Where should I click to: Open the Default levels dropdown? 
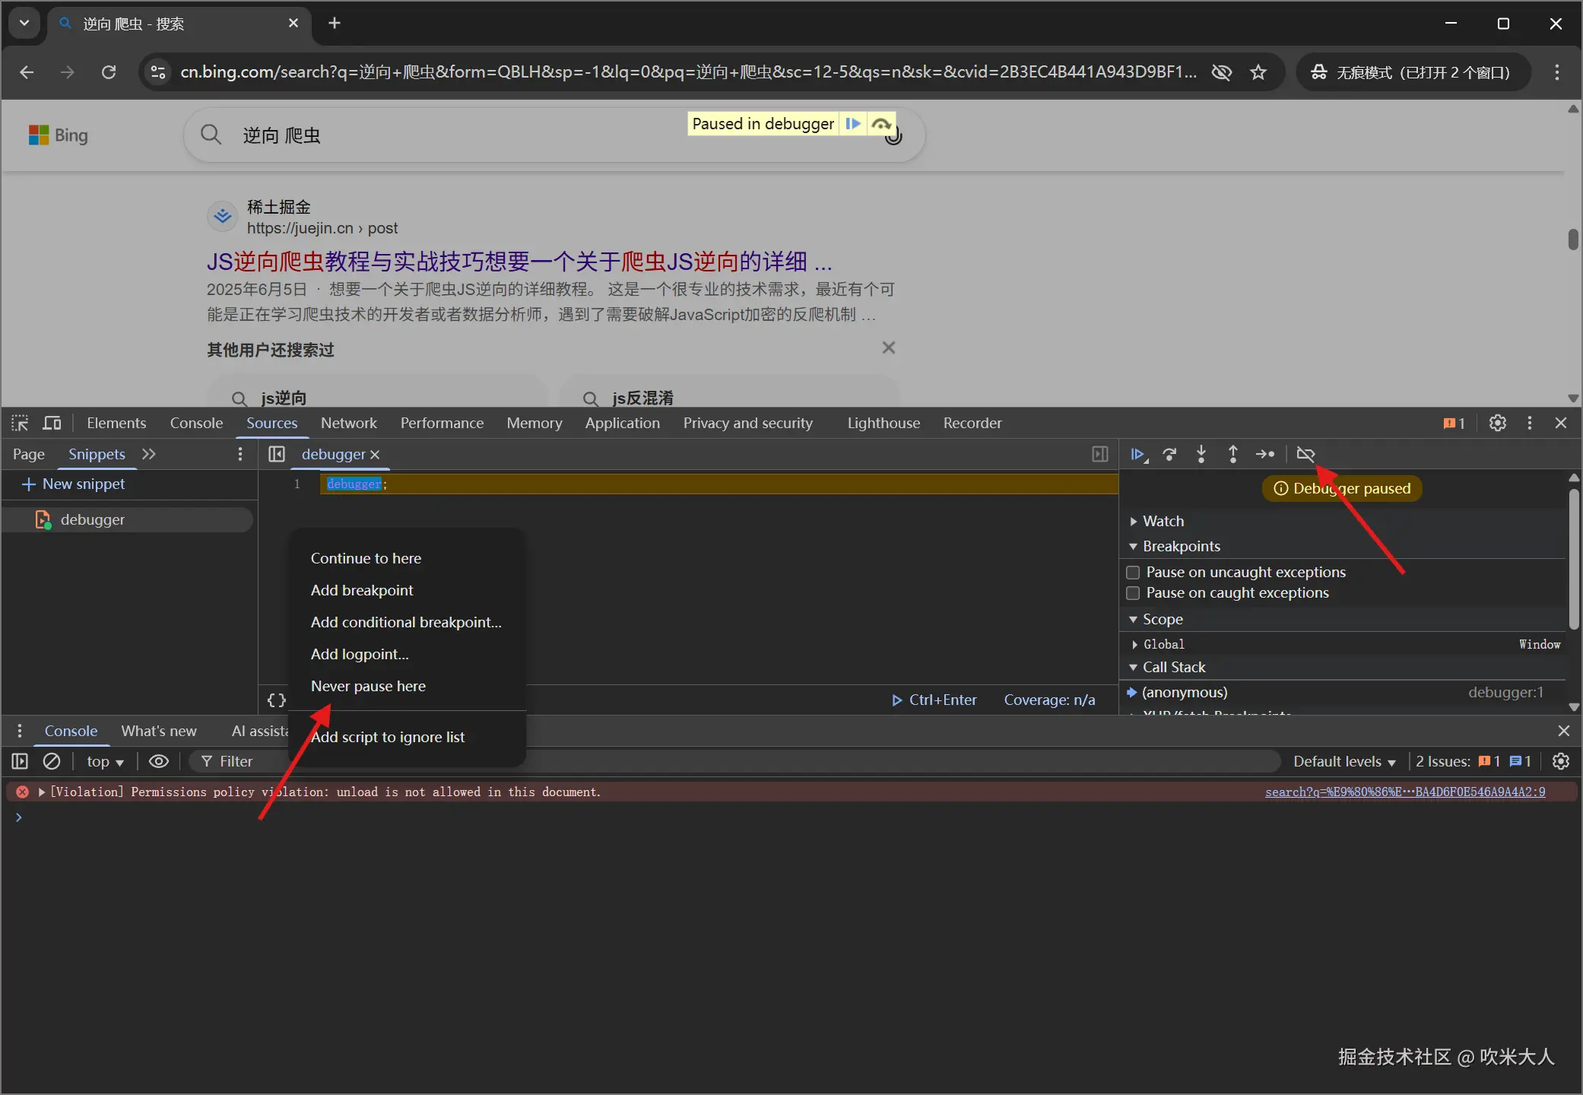[x=1343, y=761]
